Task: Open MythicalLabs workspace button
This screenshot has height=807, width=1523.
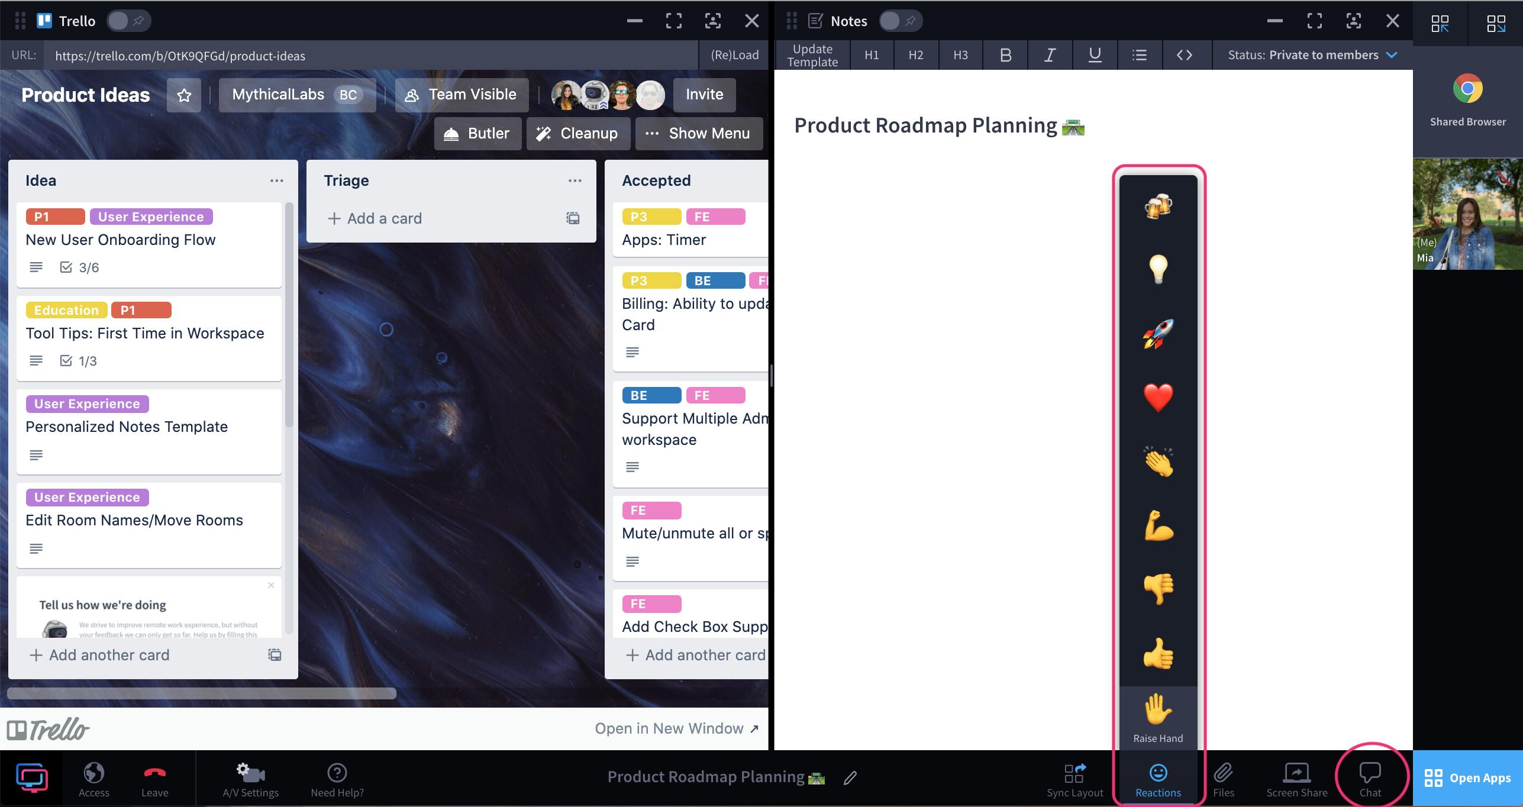Action: [x=297, y=95]
